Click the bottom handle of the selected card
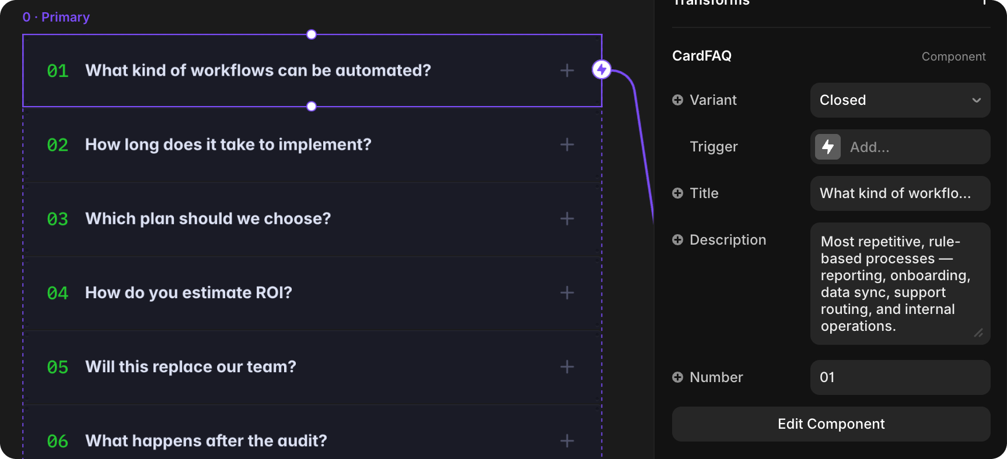The image size is (1007, 459). point(312,107)
